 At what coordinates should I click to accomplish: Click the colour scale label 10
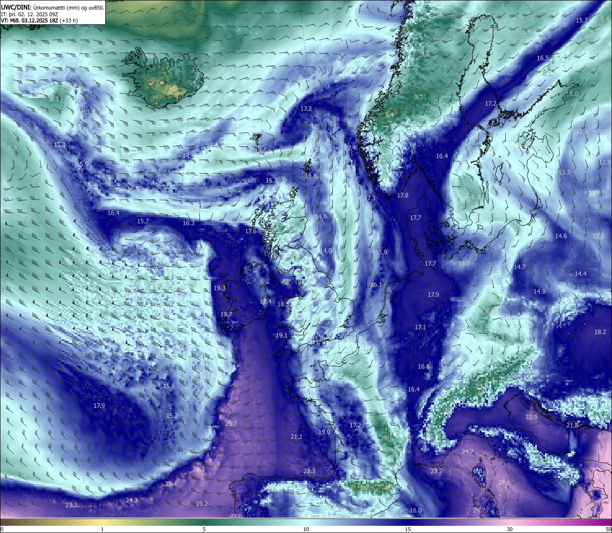(x=306, y=529)
